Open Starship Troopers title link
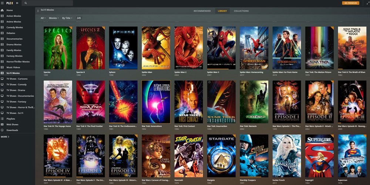 [248, 180]
